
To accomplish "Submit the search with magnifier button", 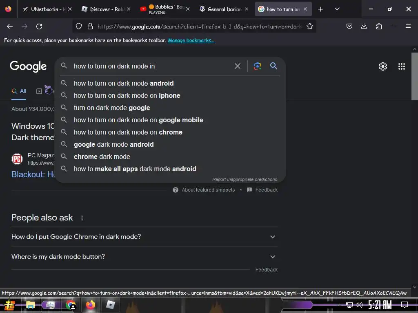I will pyautogui.click(x=273, y=66).
